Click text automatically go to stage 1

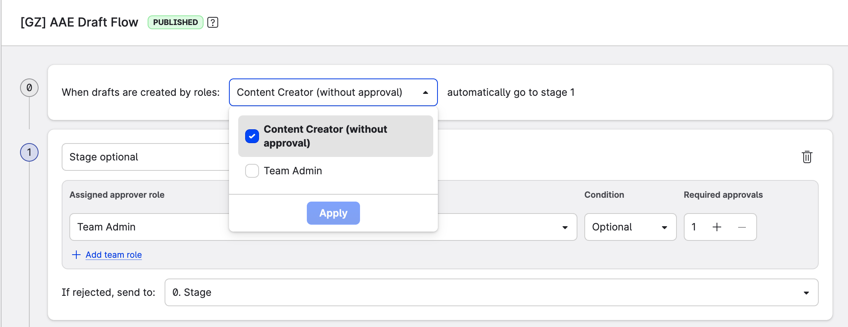(x=511, y=92)
